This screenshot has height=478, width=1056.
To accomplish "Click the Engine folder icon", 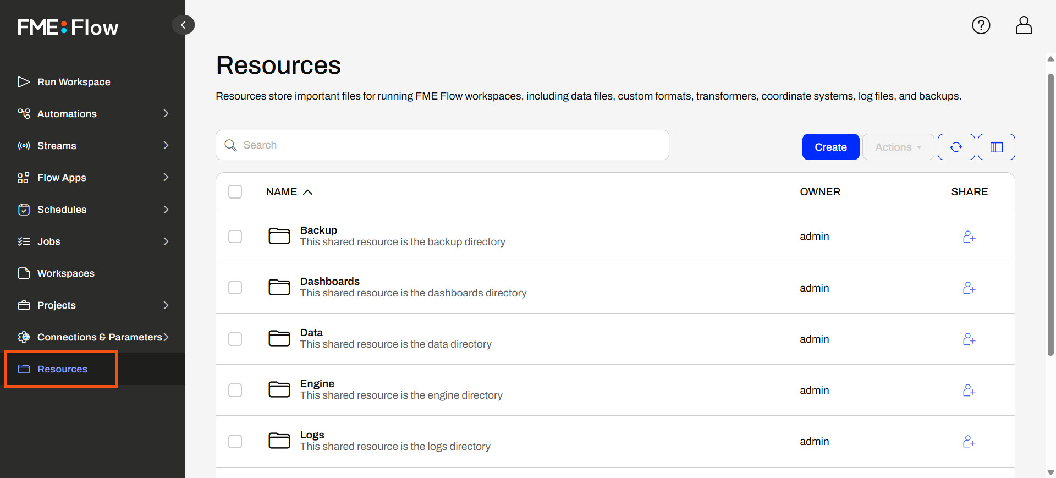I will pyautogui.click(x=279, y=390).
